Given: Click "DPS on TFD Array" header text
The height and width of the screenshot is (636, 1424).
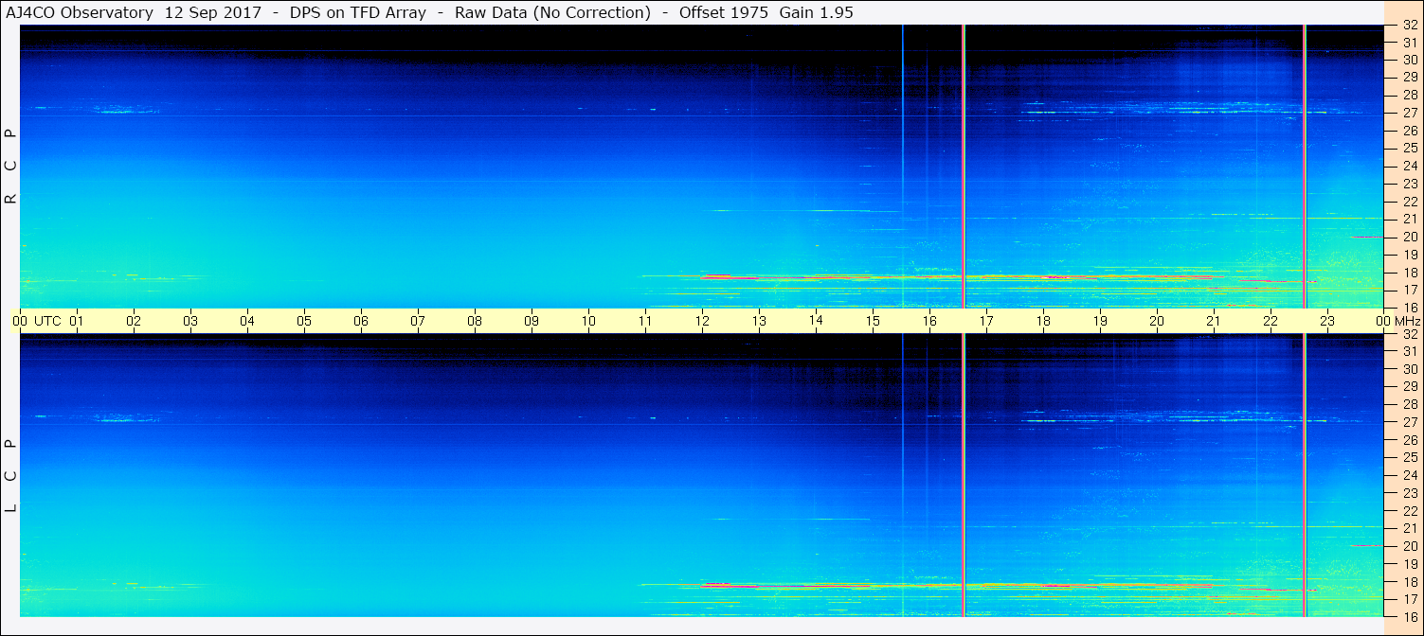Looking at the screenshot, I should pyautogui.click(x=358, y=12).
